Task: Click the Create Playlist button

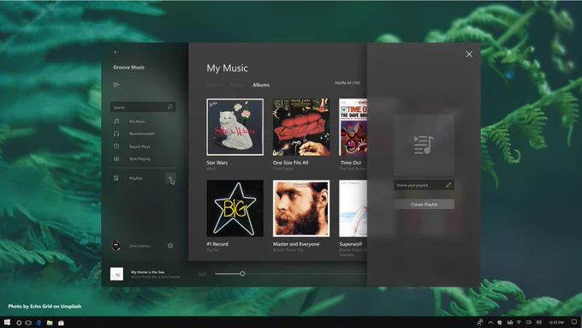Action: [x=424, y=205]
